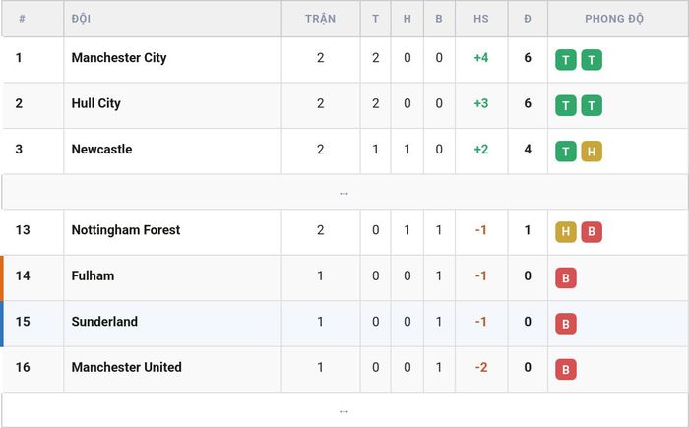Click Nottingham Forest's red B form badge

[592, 232]
